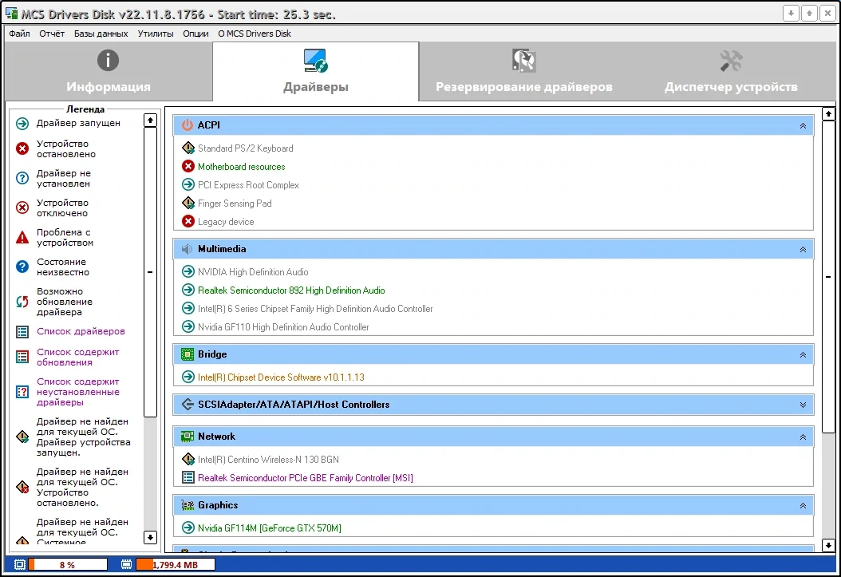This screenshot has width=841, height=577.
Task: Select Intel(R) 6 Series Chipset audio controller
Action: (315, 308)
